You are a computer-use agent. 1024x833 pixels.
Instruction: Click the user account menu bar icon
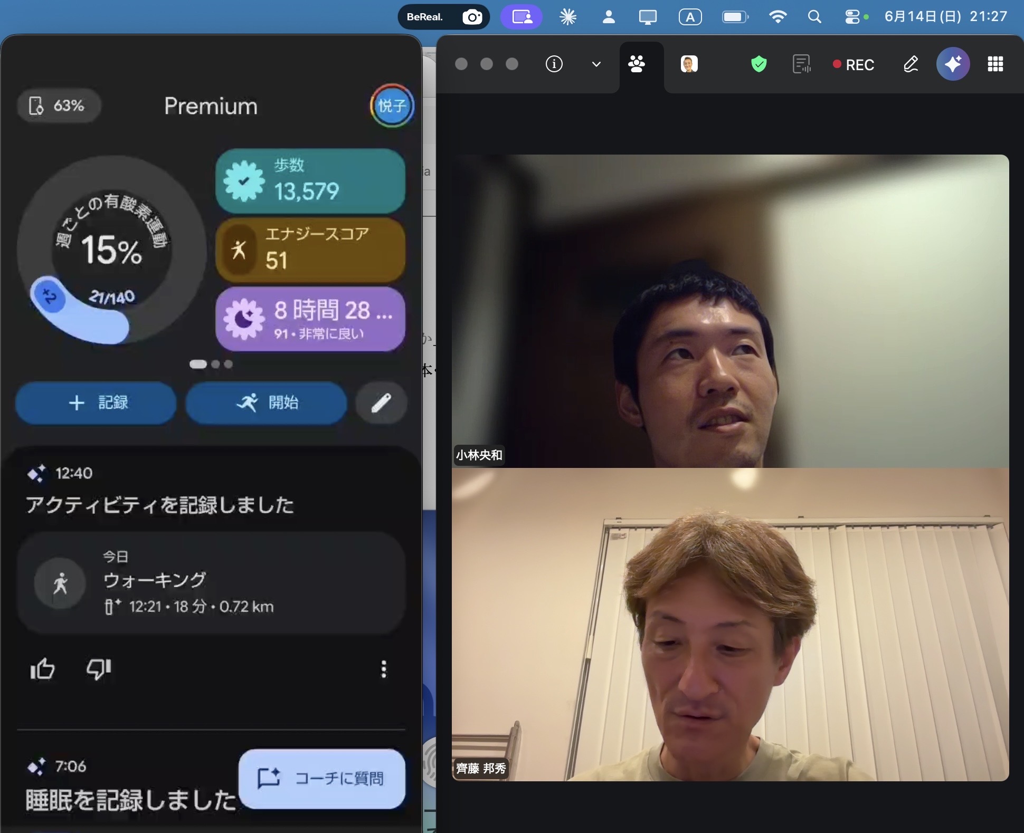click(x=609, y=17)
